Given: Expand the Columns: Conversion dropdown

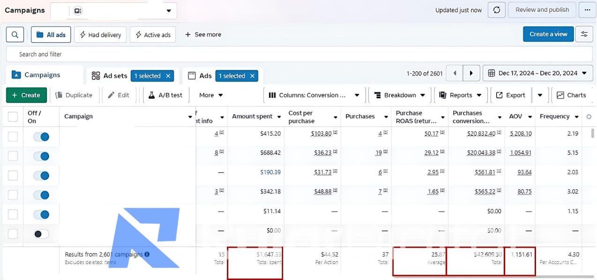Looking at the screenshot, I should [x=314, y=95].
